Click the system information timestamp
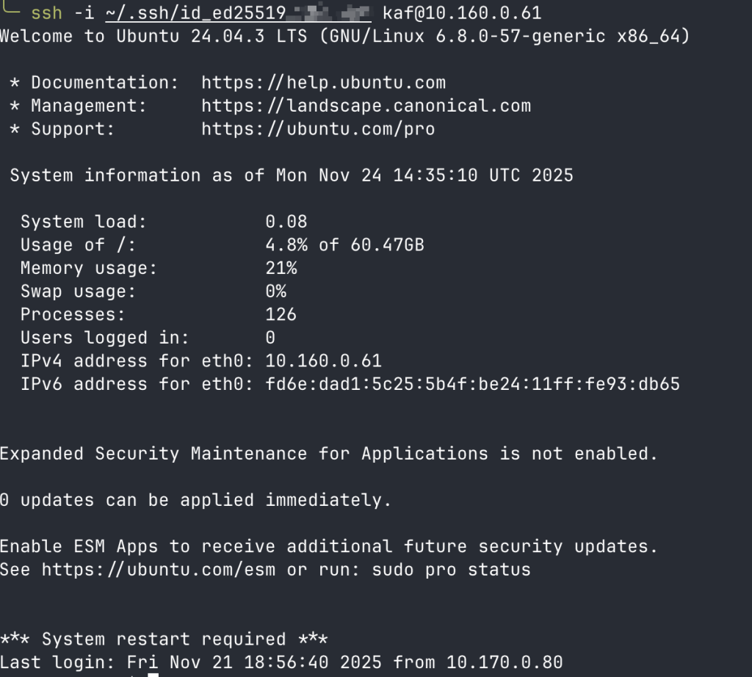The height and width of the screenshot is (677, 752). coord(424,175)
